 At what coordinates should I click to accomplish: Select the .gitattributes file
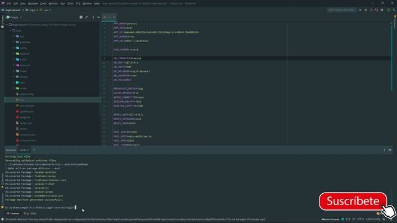coord(27,111)
